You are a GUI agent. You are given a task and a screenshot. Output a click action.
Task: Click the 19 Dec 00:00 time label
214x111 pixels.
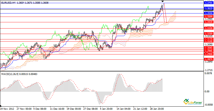[x=74, y=109]
